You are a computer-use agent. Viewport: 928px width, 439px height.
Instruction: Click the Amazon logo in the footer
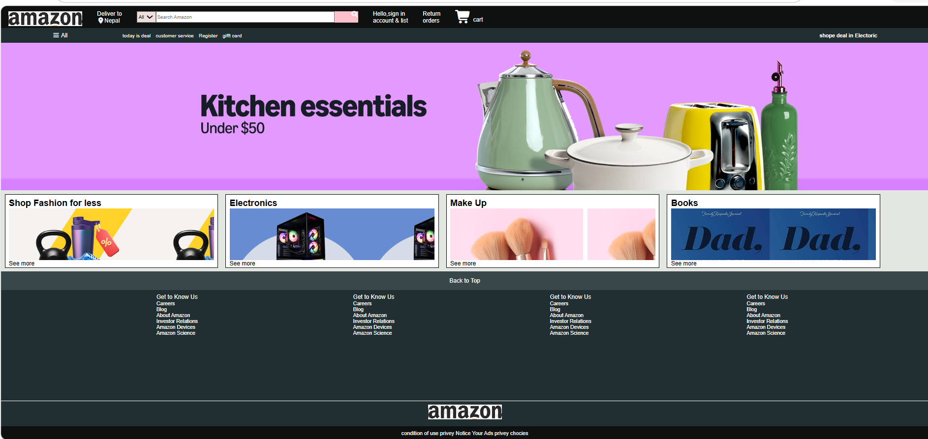coord(464,412)
